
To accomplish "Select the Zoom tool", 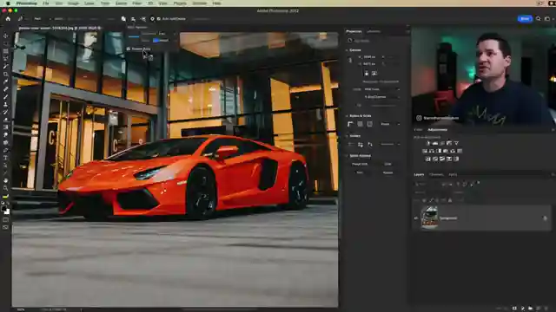I will point(6,188).
